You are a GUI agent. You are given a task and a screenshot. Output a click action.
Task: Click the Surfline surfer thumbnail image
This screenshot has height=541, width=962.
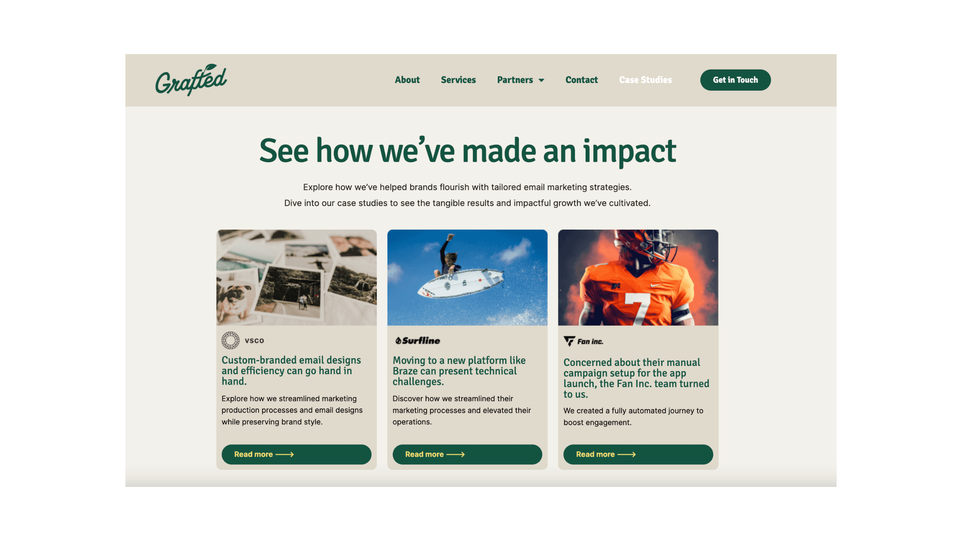467,277
